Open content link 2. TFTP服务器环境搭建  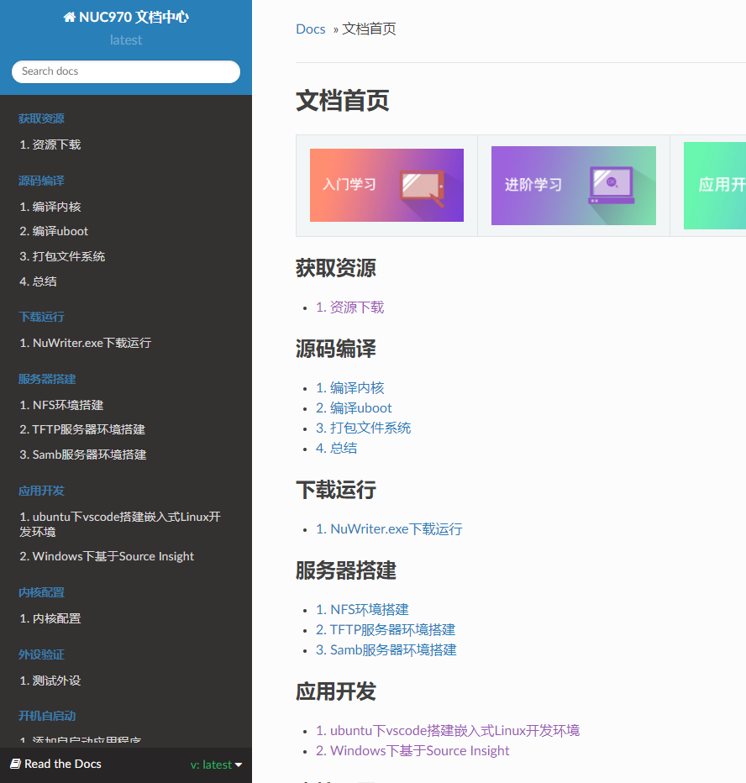pyautogui.click(x=386, y=630)
